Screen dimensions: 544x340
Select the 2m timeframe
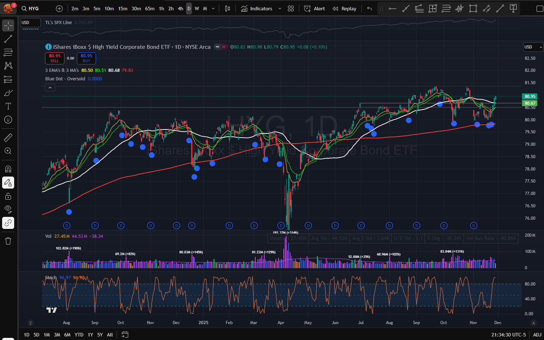pyautogui.click(x=75, y=8)
